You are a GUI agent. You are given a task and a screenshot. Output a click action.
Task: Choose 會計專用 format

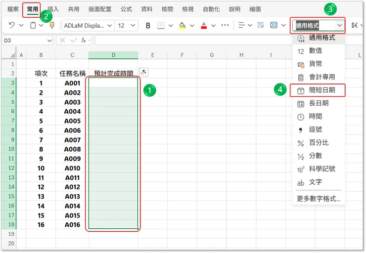point(319,77)
